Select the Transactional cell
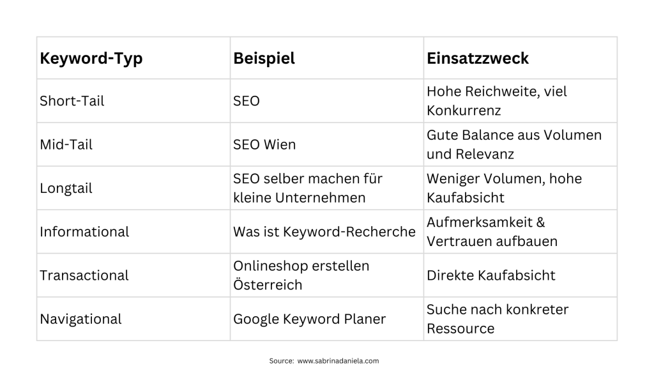The width and height of the screenshot is (654, 368). (84, 275)
